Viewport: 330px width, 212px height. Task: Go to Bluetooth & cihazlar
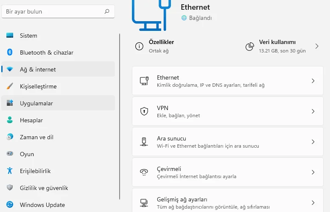click(58, 52)
